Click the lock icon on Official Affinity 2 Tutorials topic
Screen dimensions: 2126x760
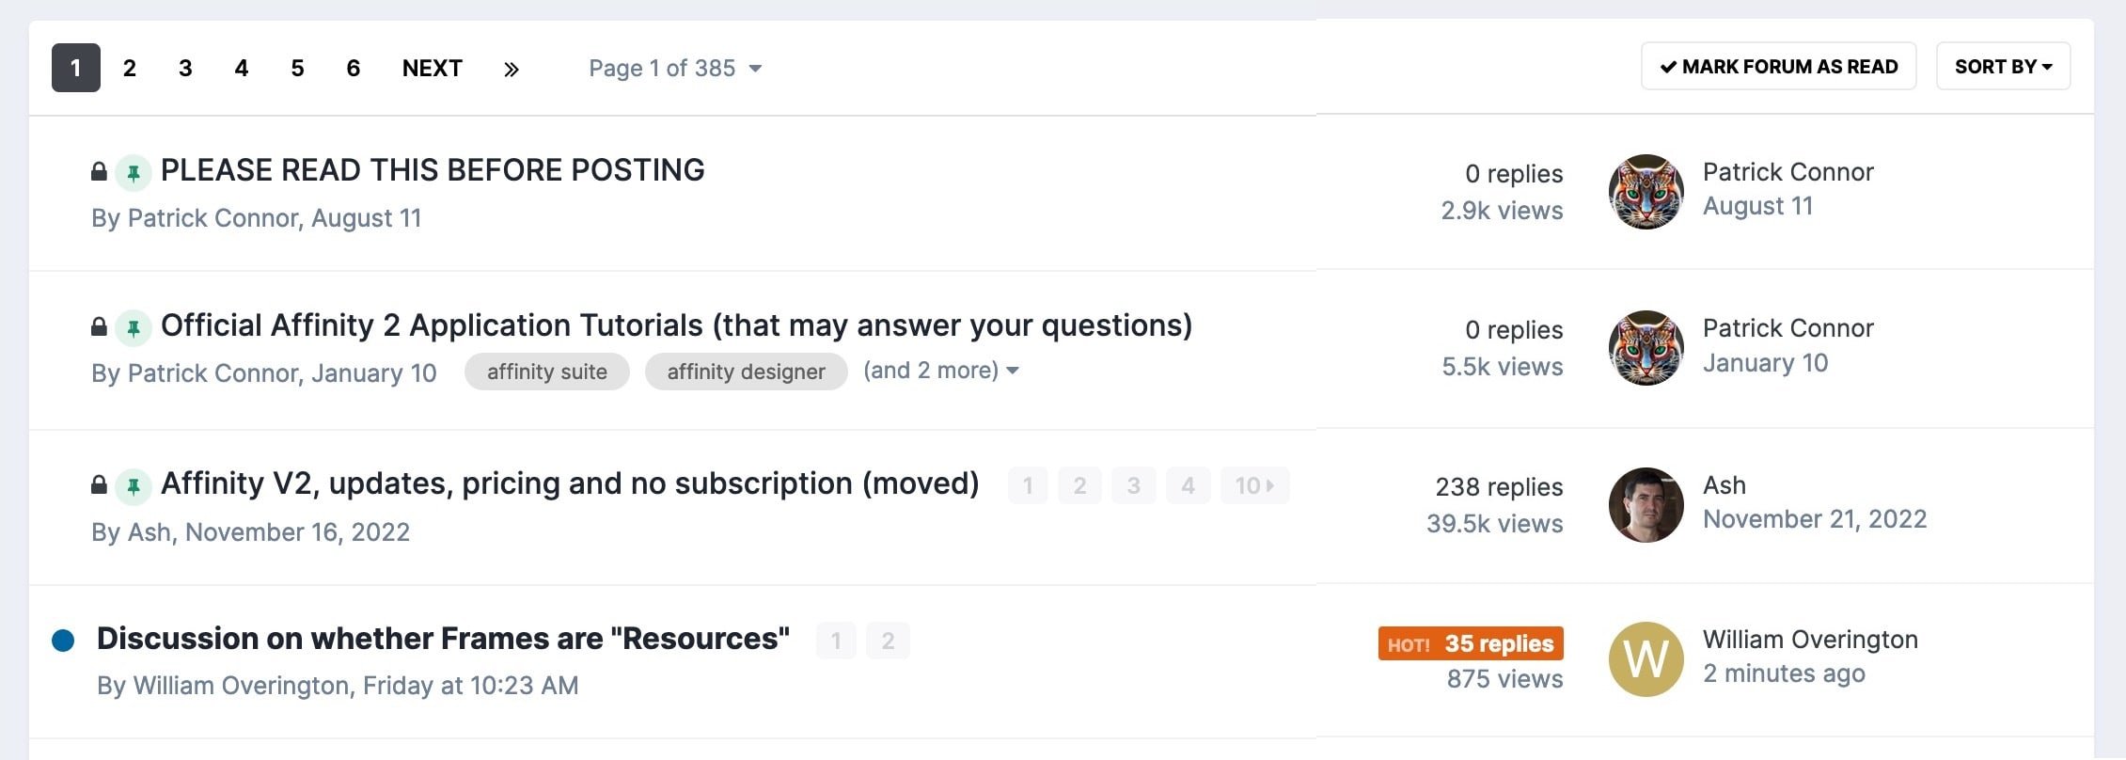[x=99, y=326]
